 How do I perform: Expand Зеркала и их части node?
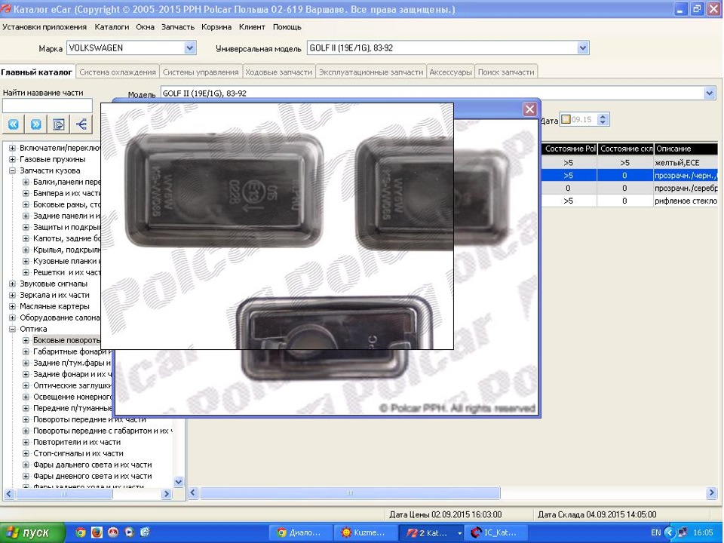pos(13,295)
